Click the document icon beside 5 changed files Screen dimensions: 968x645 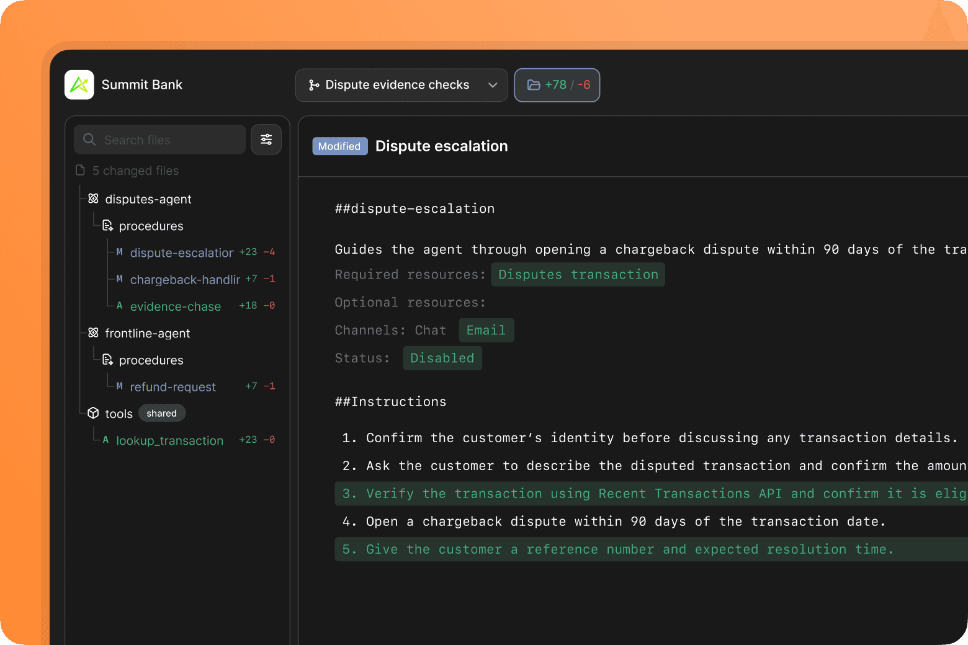(x=80, y=170)
